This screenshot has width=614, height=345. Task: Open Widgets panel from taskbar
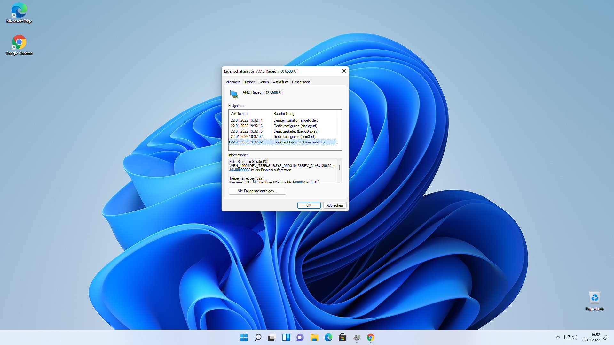pos(286,337)
